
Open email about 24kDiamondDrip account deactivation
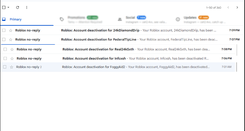point(122,31)
